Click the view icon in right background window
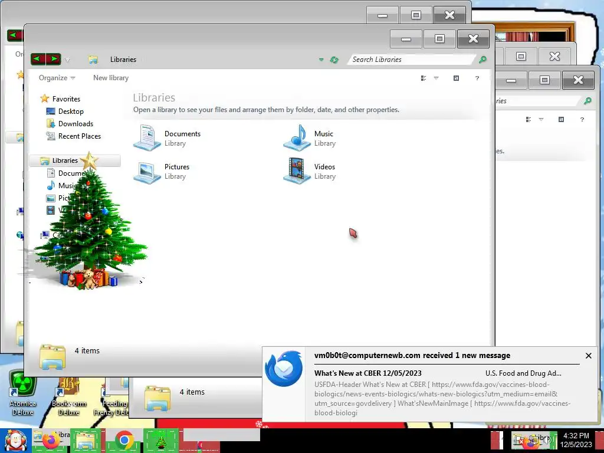 pyautogui.click(x=528, y=119)
